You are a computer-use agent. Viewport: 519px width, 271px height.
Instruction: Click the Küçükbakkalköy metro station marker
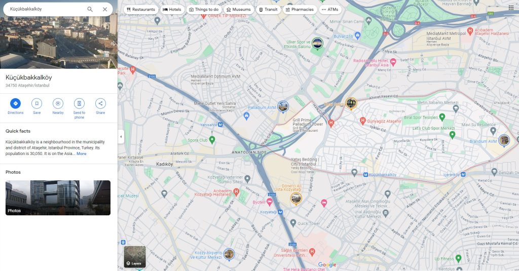click(365, 174)
